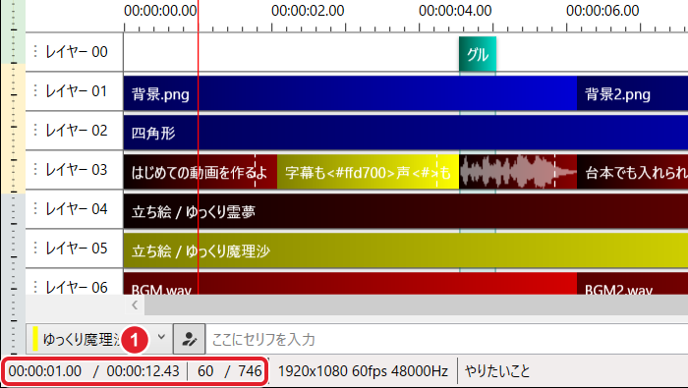The width and height of the screenshot is (688, 388).
Task: Select the はじめての動画を作るよ voice clip
Action: pos(201,172)
